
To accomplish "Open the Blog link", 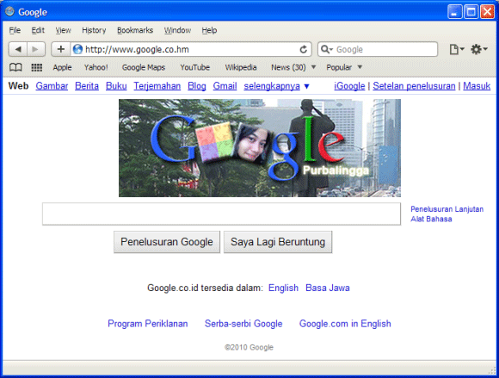I will (197, 86).
